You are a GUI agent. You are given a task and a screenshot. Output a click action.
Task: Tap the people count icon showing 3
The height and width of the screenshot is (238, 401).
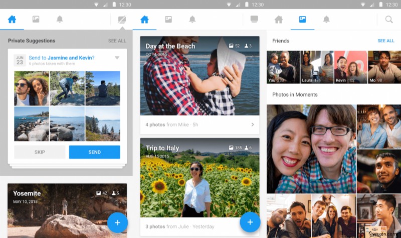[x=246, y=46]
